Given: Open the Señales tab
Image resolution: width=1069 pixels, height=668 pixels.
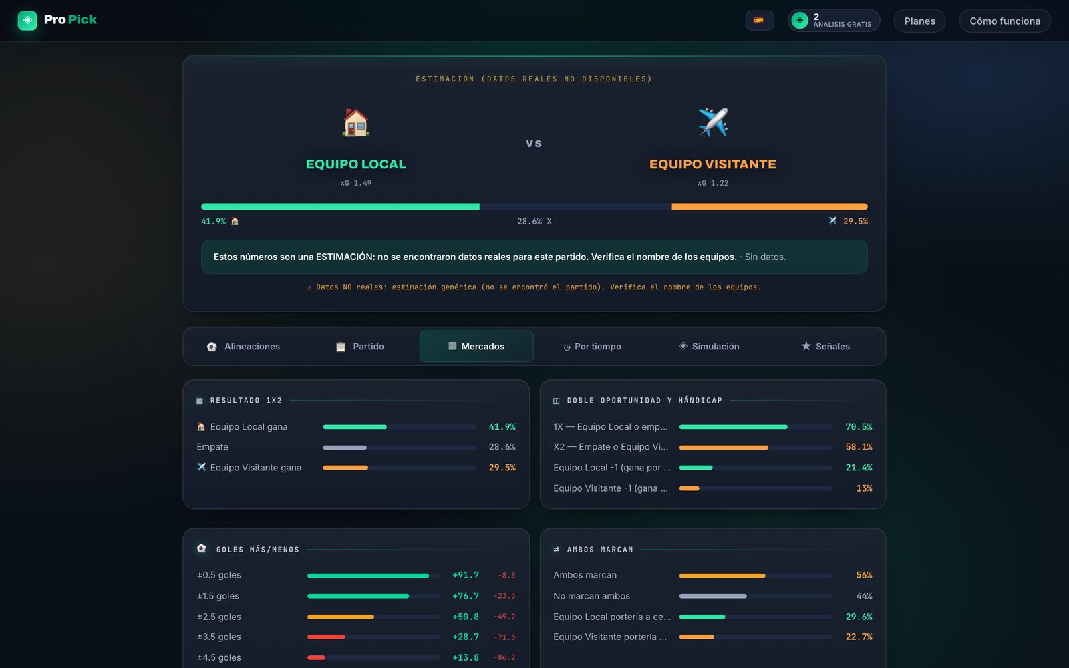Looking at the screenshot, I should 825,346.
